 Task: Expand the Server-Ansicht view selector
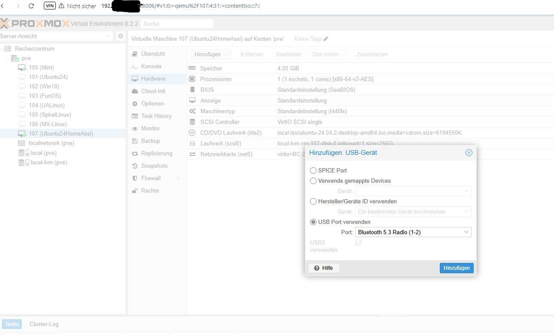pos(109,36)
